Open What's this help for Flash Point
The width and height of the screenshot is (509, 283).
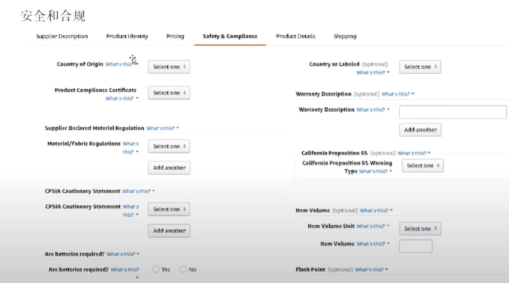point(371,270)
